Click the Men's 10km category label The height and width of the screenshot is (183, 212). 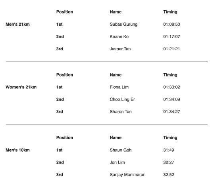(17, 150)
